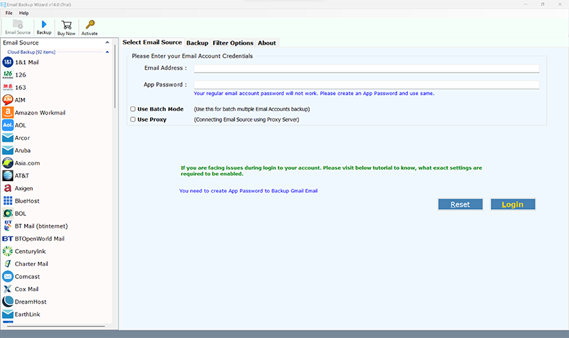
Task: Choose the Arcor envelope icon
Action: 8,138
